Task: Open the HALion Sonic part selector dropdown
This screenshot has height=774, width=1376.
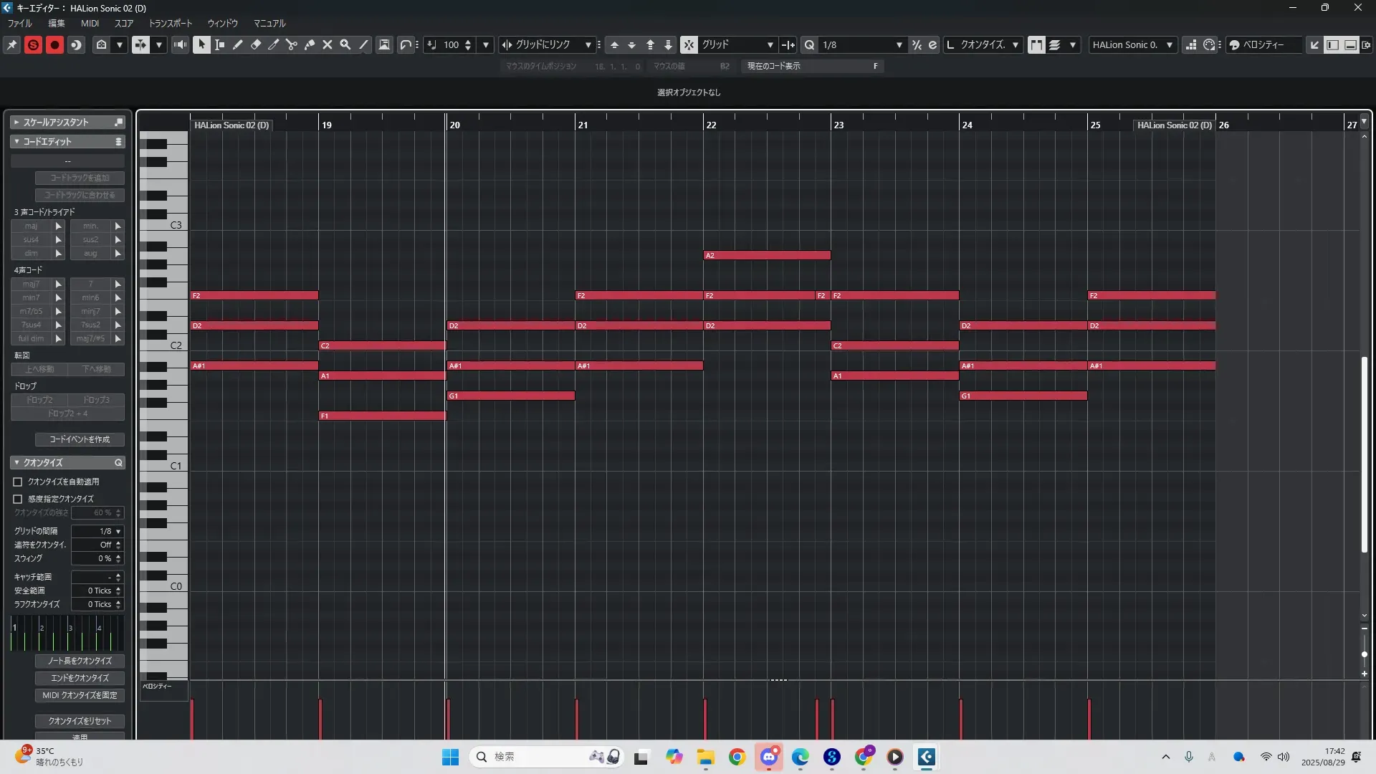Action: point(1169,44)
